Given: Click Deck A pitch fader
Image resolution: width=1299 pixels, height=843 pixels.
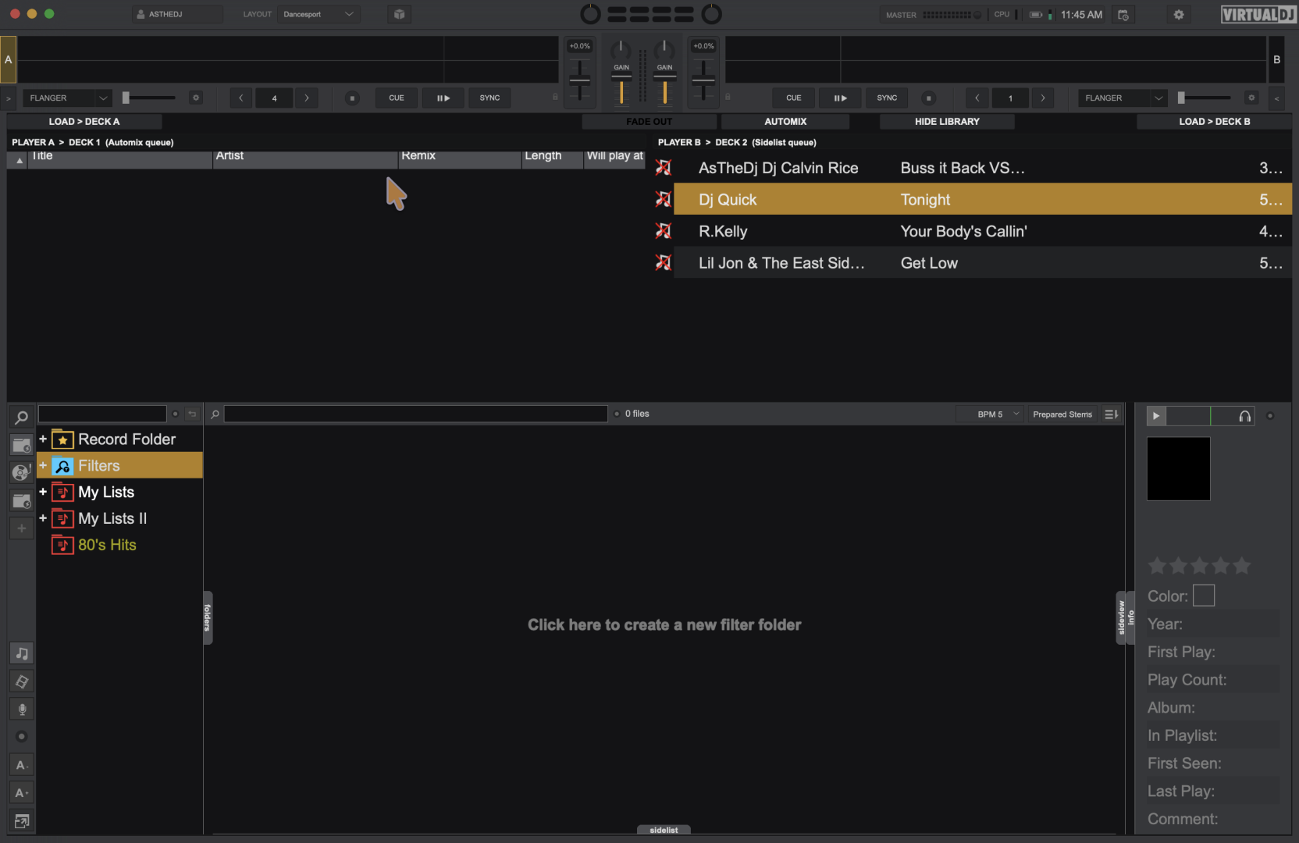Looking at the screenshot, I should (579, 80).
